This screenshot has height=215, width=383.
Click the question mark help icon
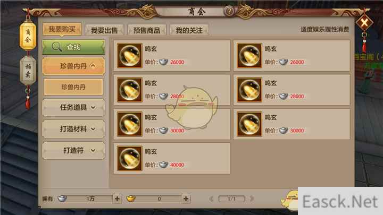click(229, 11)
